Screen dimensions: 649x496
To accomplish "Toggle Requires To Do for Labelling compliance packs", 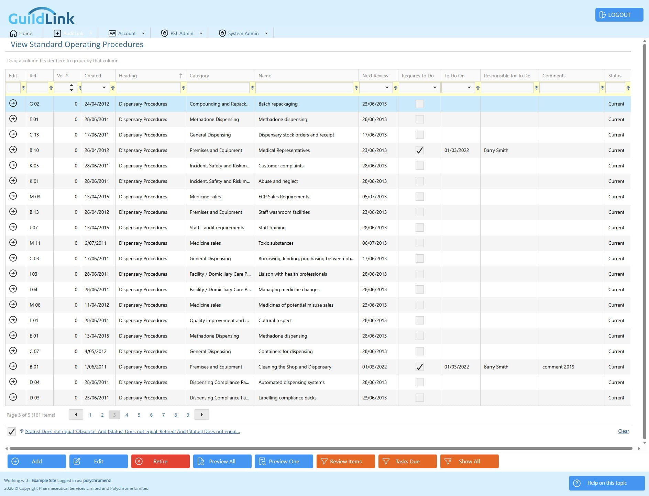I will [x=420, y=398].
